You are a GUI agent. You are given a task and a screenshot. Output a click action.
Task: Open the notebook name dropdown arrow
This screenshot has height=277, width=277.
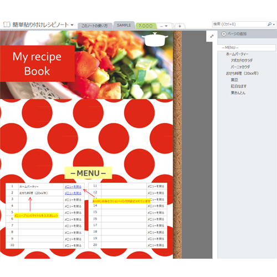click(x=72, y=25)
